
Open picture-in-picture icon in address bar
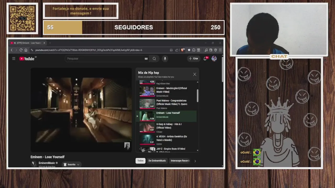171,50
